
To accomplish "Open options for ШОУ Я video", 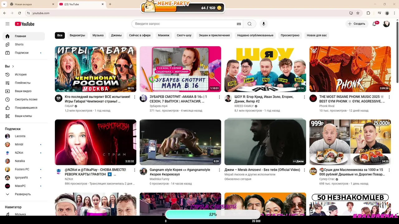I will [x=304, y=97].
